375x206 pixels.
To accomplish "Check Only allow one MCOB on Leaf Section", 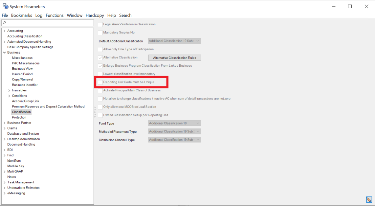I will [x=100, y=107].
